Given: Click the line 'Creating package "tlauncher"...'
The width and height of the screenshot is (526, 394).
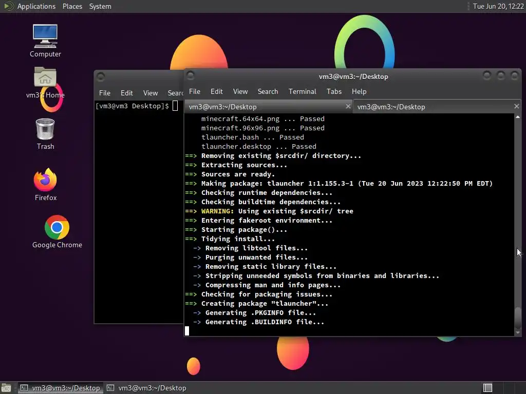Looking at the screenshot, I should pos(265,304).
